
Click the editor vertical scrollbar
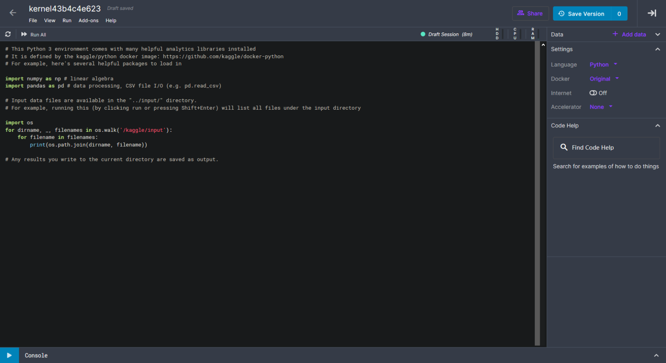[x=537, y=193]
